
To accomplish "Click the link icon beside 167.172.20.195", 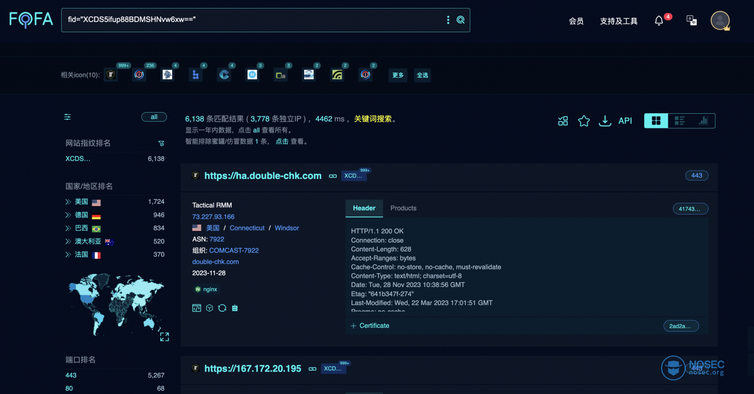I will coord(312,369).
